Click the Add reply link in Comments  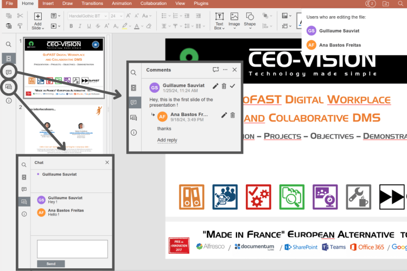pos(167,140)
